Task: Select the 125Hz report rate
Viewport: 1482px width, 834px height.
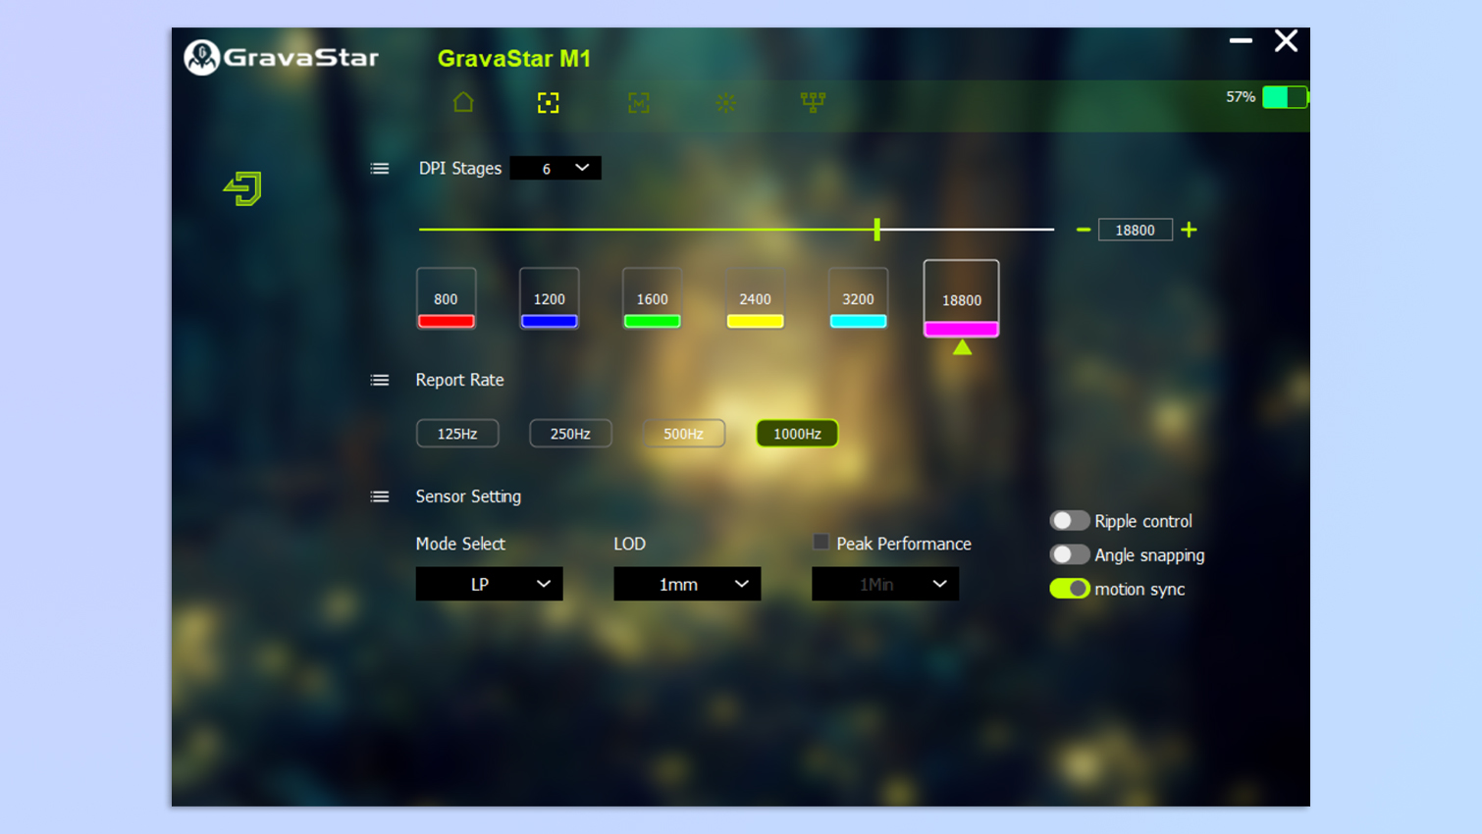Action: coord(457,433)
